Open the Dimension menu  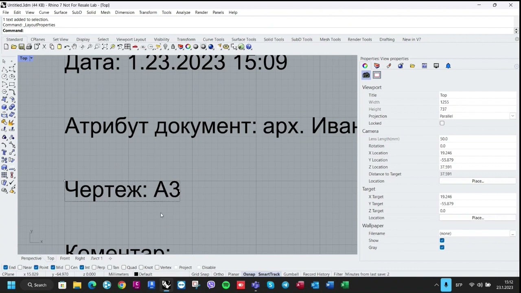[125, 12]
